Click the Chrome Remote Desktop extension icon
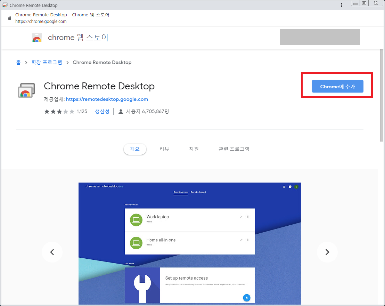The width and height of the screenshot is (385, 306). (26, 90)
